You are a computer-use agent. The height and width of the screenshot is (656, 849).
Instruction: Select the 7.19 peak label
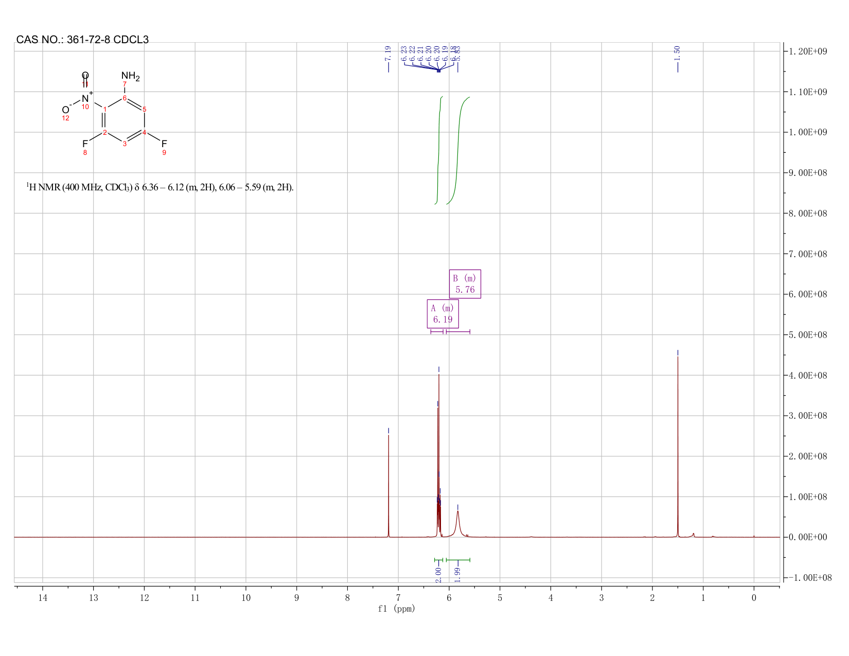coord(388,52)
